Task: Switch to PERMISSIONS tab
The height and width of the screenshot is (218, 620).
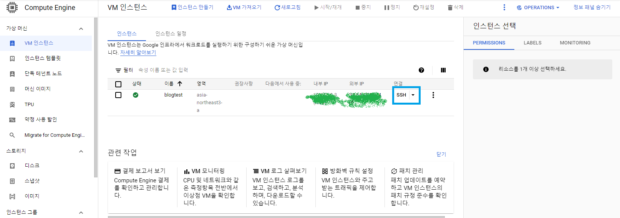Action: (489, 43)
